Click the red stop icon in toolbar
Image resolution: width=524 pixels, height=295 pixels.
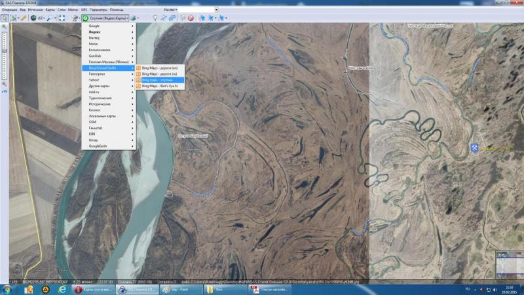click(191, 18)
